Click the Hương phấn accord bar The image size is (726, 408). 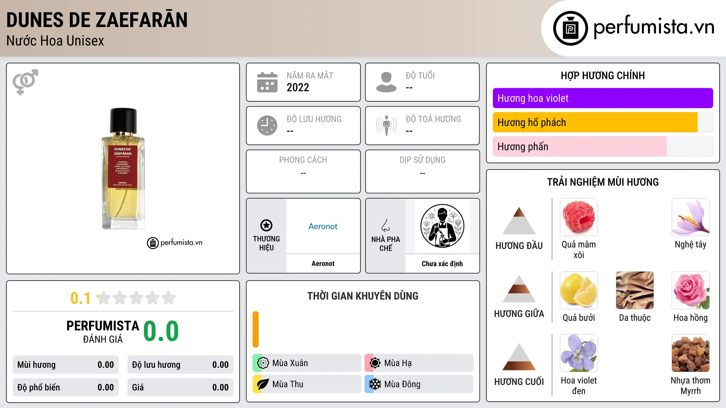pos(603,146)
